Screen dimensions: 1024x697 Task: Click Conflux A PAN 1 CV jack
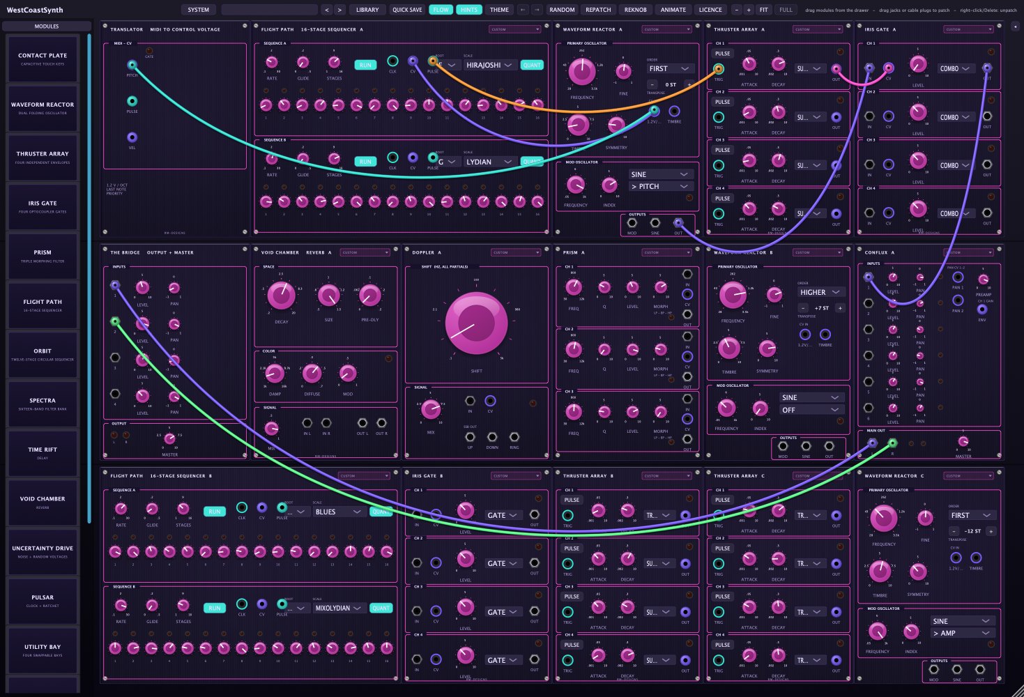coord(958,277)
